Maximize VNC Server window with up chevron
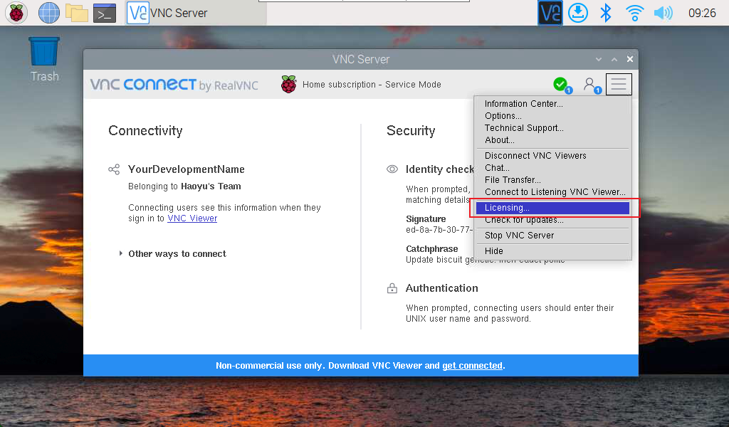 point(614,60)
